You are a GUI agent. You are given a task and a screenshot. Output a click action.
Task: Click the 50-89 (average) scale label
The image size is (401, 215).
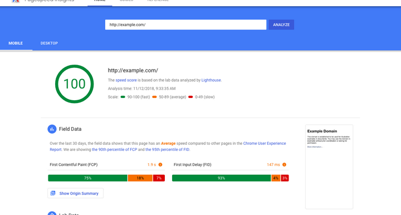[x=173, y=97]
